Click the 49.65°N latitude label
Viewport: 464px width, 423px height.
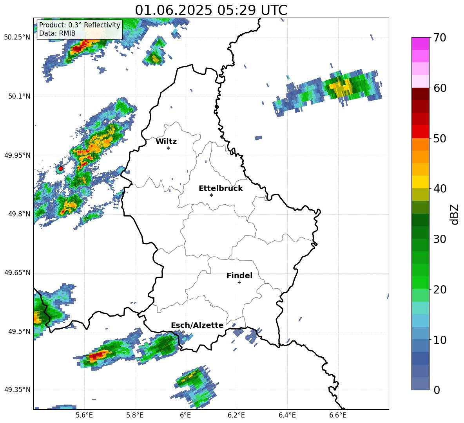click(17, 273)
